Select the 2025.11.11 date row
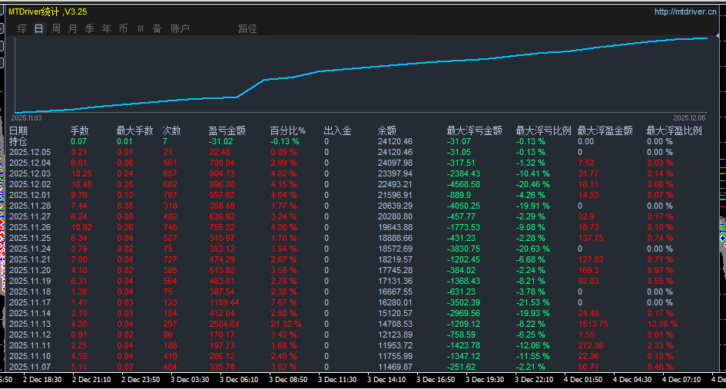The width and height of the screenshot is (726, 389). click(x=30, y=345)
